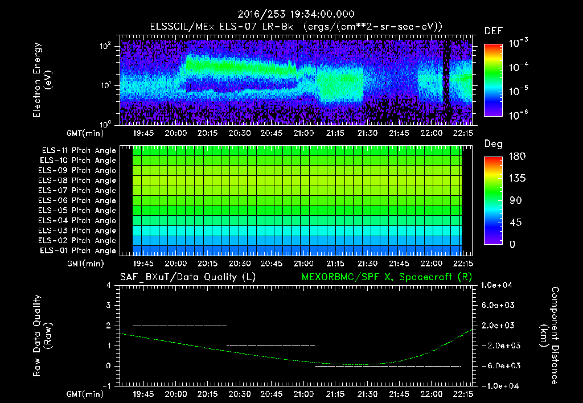Click the 10⁻⁵ label on DEF scale
This screenshot has width=583, height=403.
point(518,91)
